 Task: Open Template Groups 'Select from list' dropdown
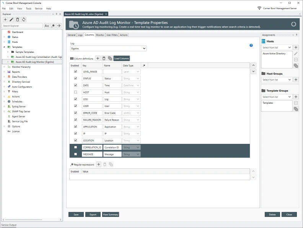click(277, 97)
